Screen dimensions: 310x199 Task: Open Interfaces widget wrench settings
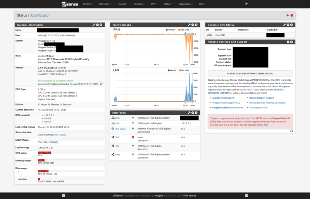[x=189, y=112]
